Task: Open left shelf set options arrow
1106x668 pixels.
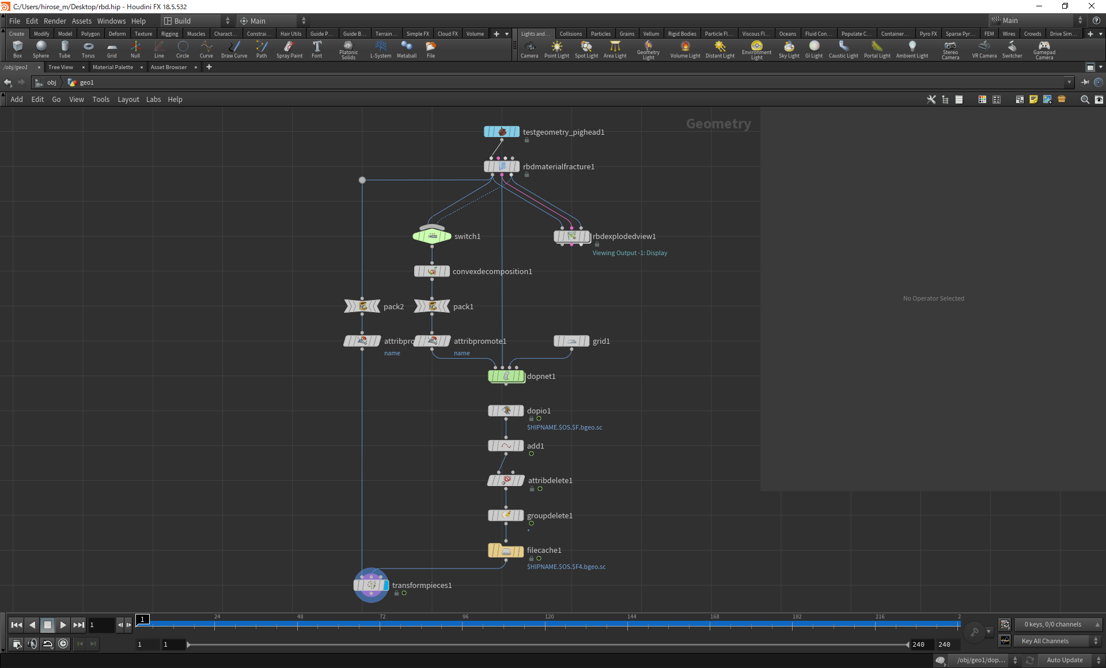Action: tap(507, 34)
